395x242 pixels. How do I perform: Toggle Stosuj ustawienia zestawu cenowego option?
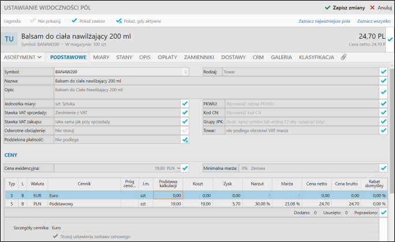tap(55, 236)
